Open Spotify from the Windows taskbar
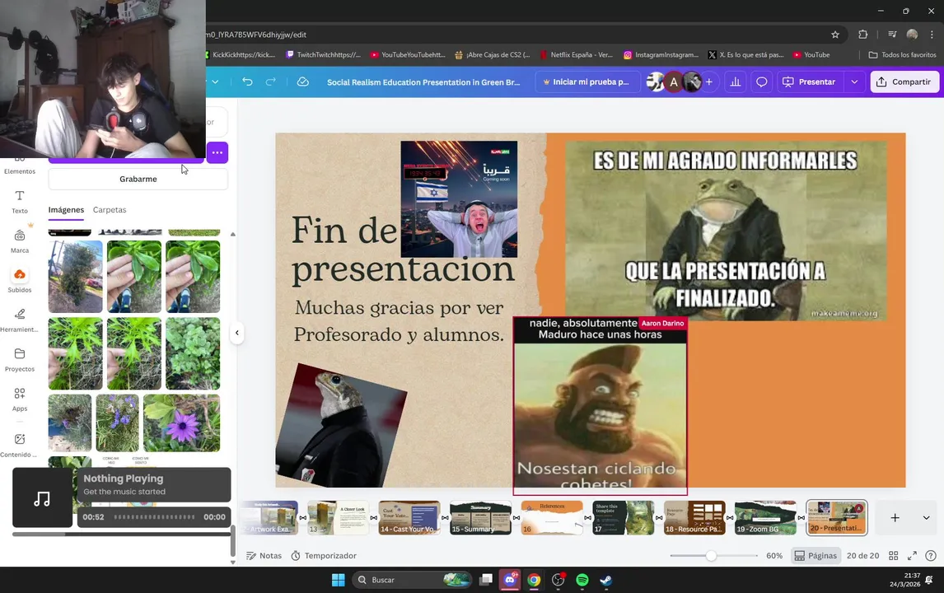The image size is (944, 593). [582, 580]
